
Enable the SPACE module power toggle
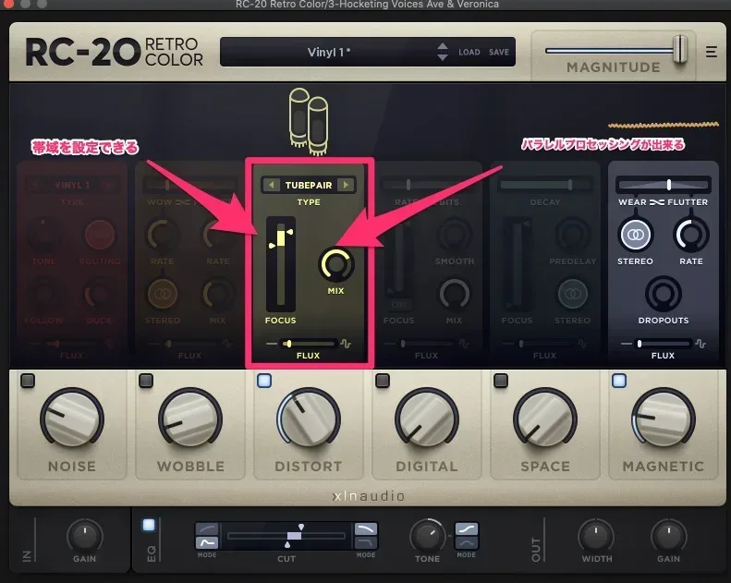(x=501, y=381)
